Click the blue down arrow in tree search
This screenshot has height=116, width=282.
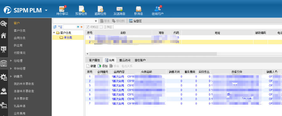(x=78, y=27)
